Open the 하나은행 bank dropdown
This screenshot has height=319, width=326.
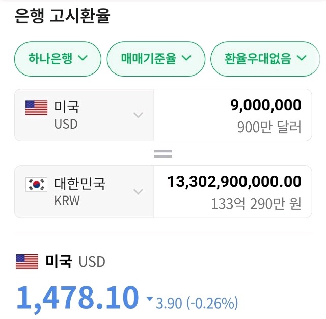coord(58,58)
